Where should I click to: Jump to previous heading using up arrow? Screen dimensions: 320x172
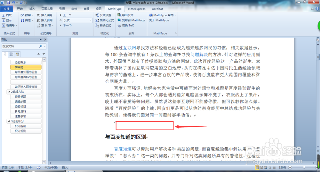click(38, 54)
